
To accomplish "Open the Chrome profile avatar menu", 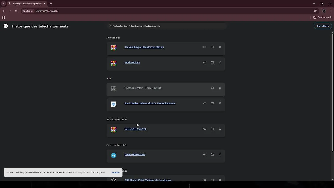I will [324, 11].
